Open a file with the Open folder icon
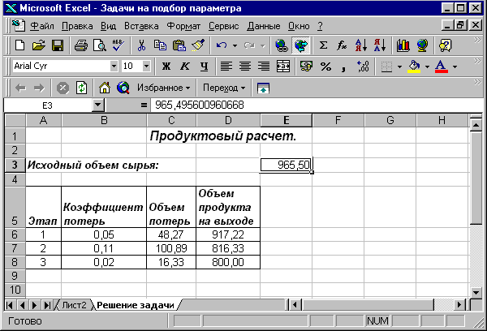487x331 pixels. 38,45
